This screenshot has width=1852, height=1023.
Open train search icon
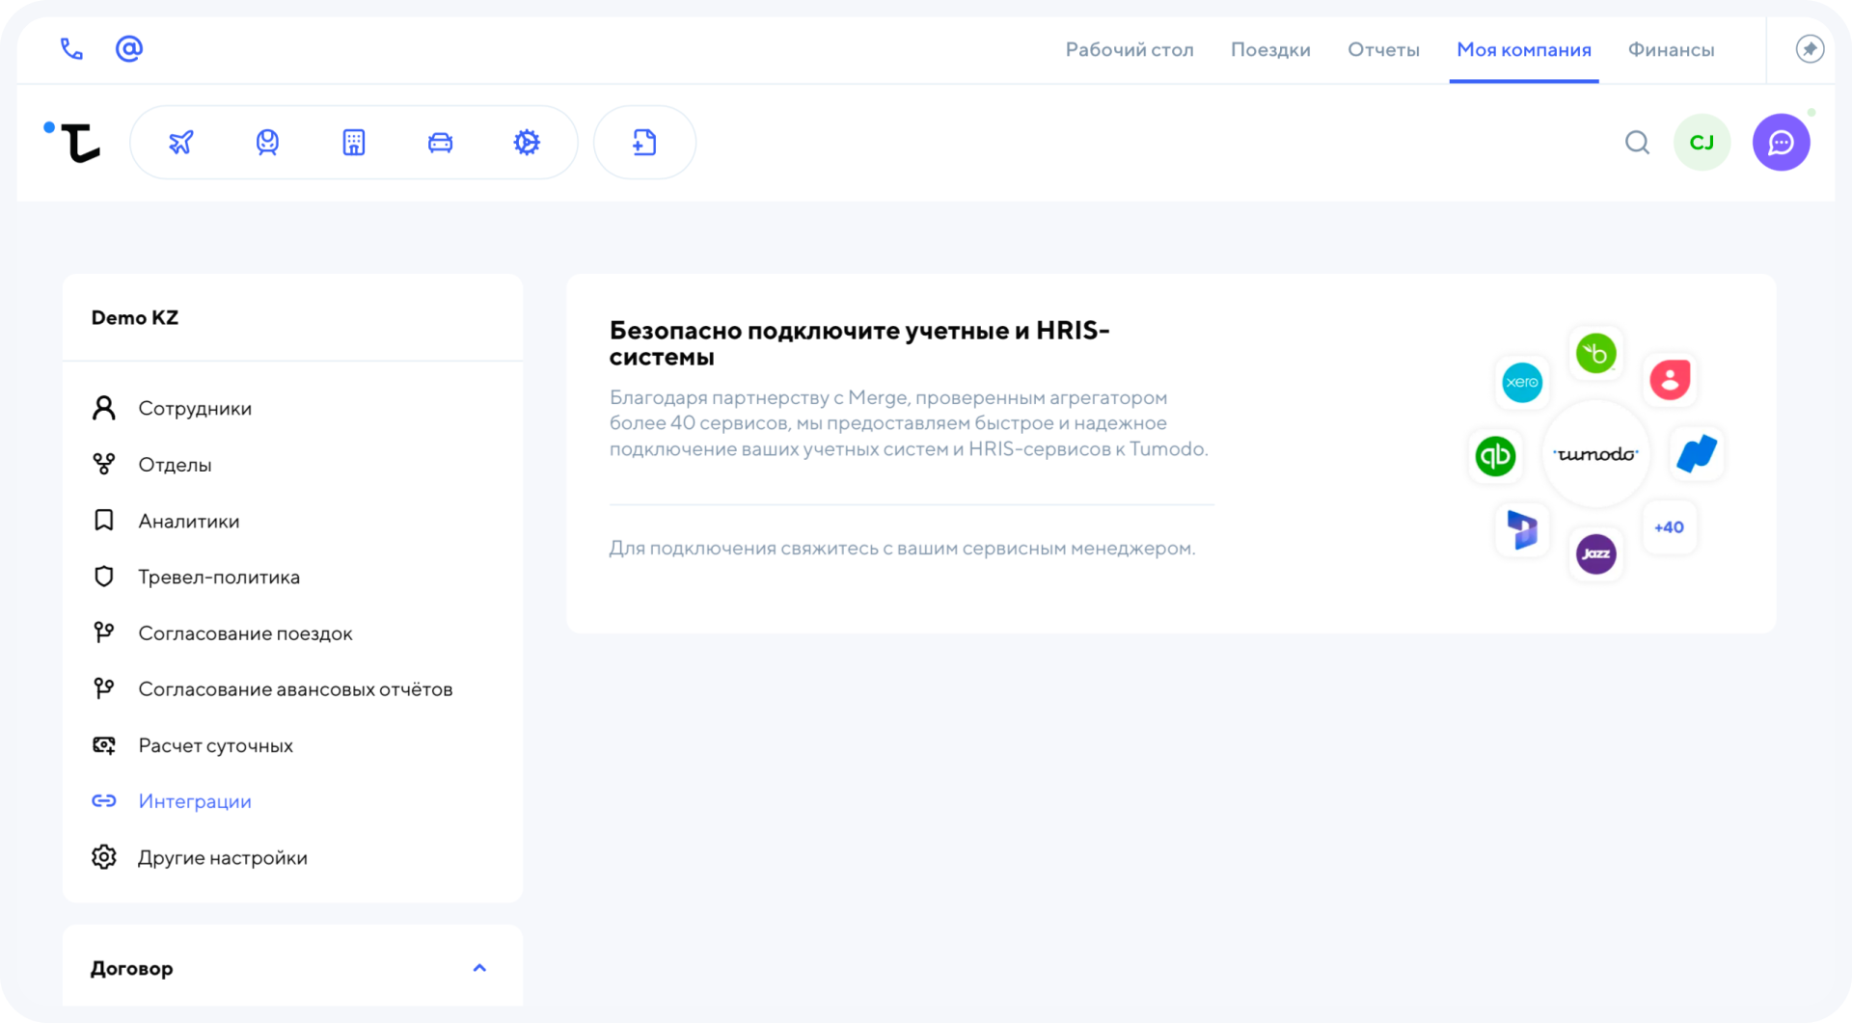[267, 143]
